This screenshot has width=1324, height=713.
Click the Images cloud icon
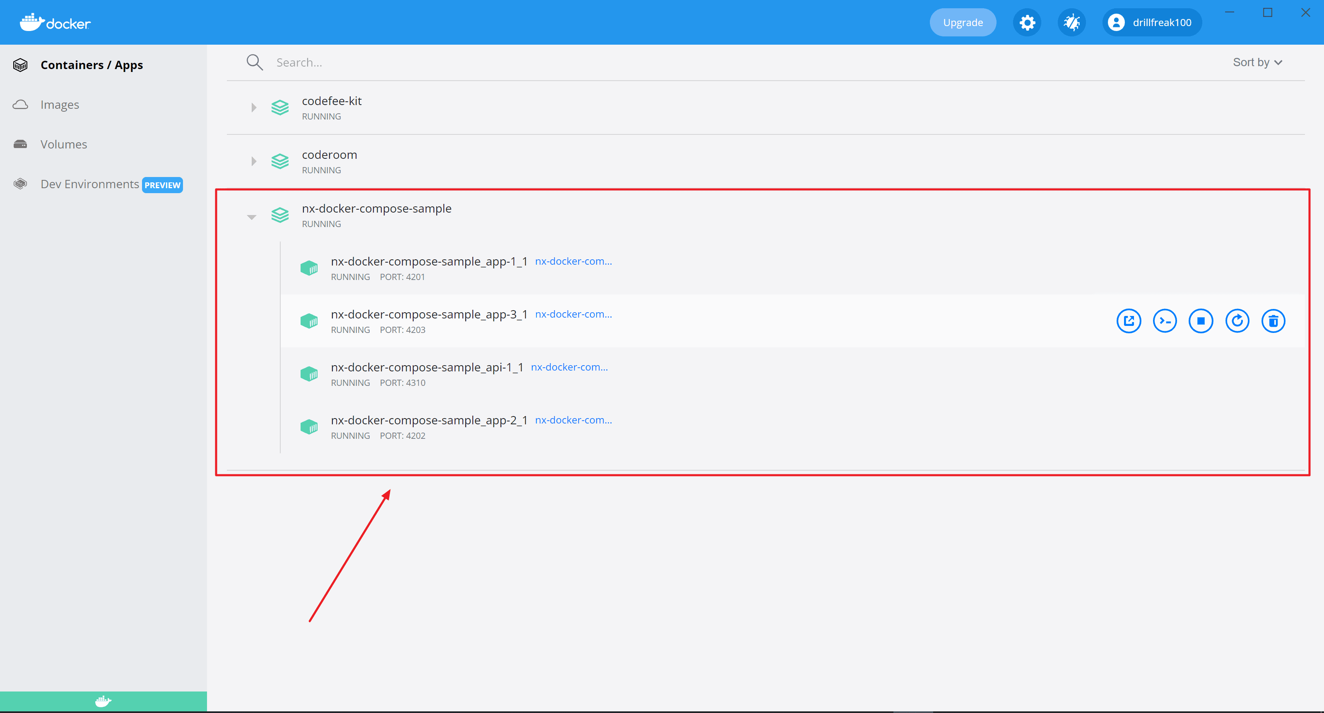pyautogui.click(x=20, y=105)
